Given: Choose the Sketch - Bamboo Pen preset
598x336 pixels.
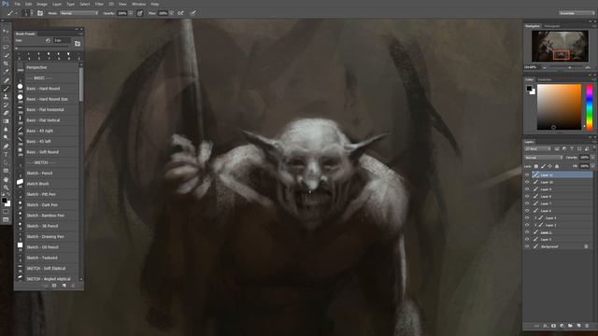Looking at the screenshot, I should pos(48,216).
